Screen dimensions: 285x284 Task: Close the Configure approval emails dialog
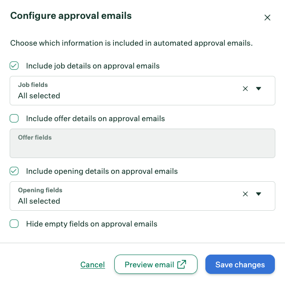tap(267, 18)
